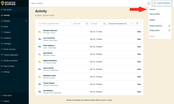The image size is (174, 104).
Task: Choose Plans & billing in account menu
Action: click(x=155, y=14)
